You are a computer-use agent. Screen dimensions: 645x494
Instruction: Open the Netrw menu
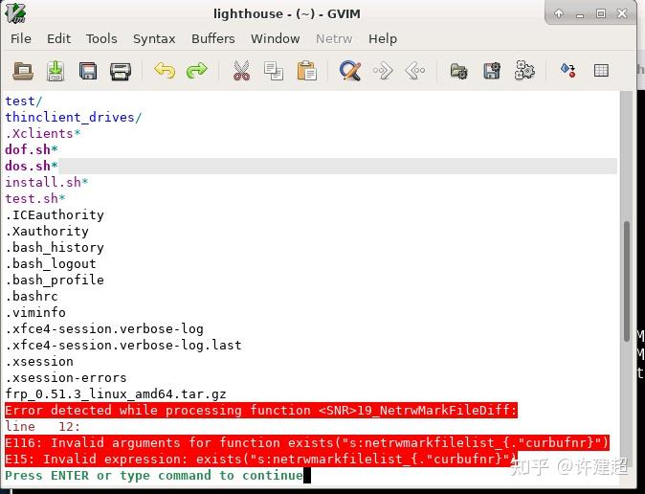(x=334, y=38)
